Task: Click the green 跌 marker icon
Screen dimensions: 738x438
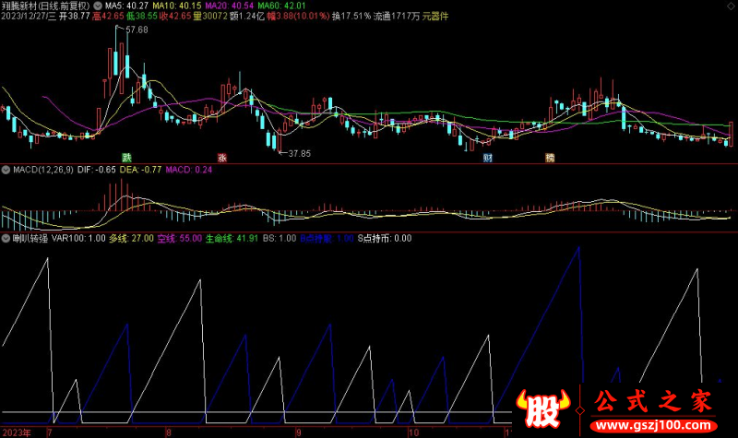Action: (x=126, y=158)
